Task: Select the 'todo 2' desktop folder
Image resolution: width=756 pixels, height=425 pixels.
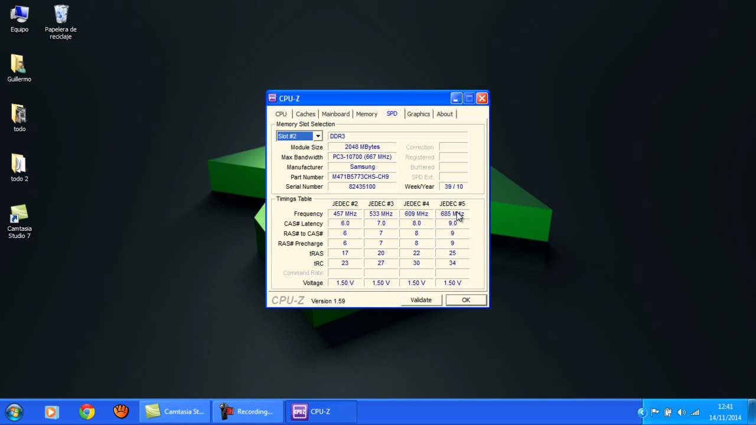Action: (19, 168)
